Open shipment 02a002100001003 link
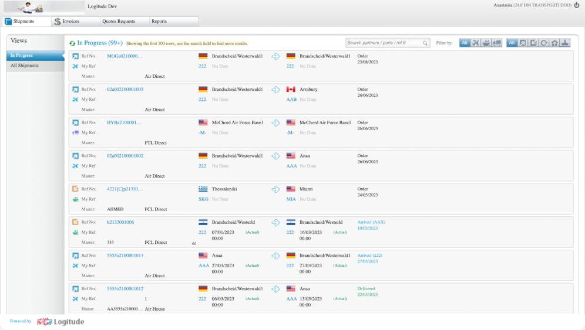Viewport: 585px width, 330px height. point(125,90)
